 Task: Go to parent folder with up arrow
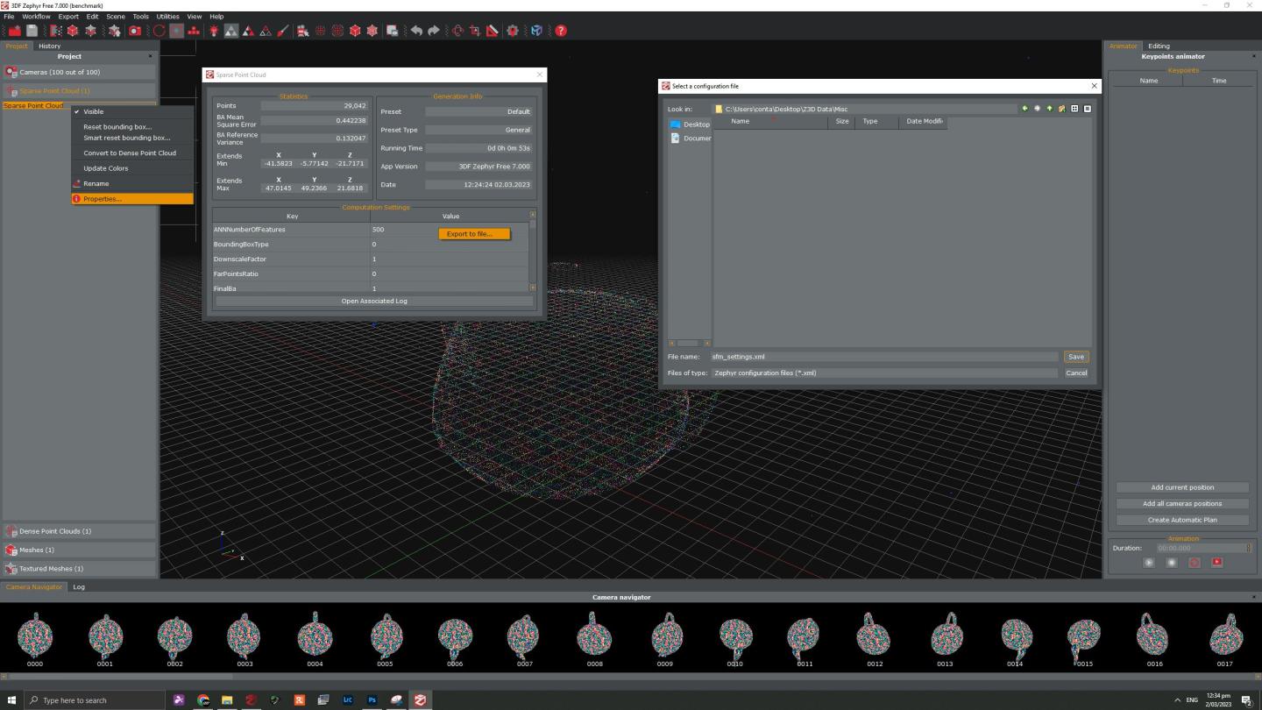(1049, 109)
